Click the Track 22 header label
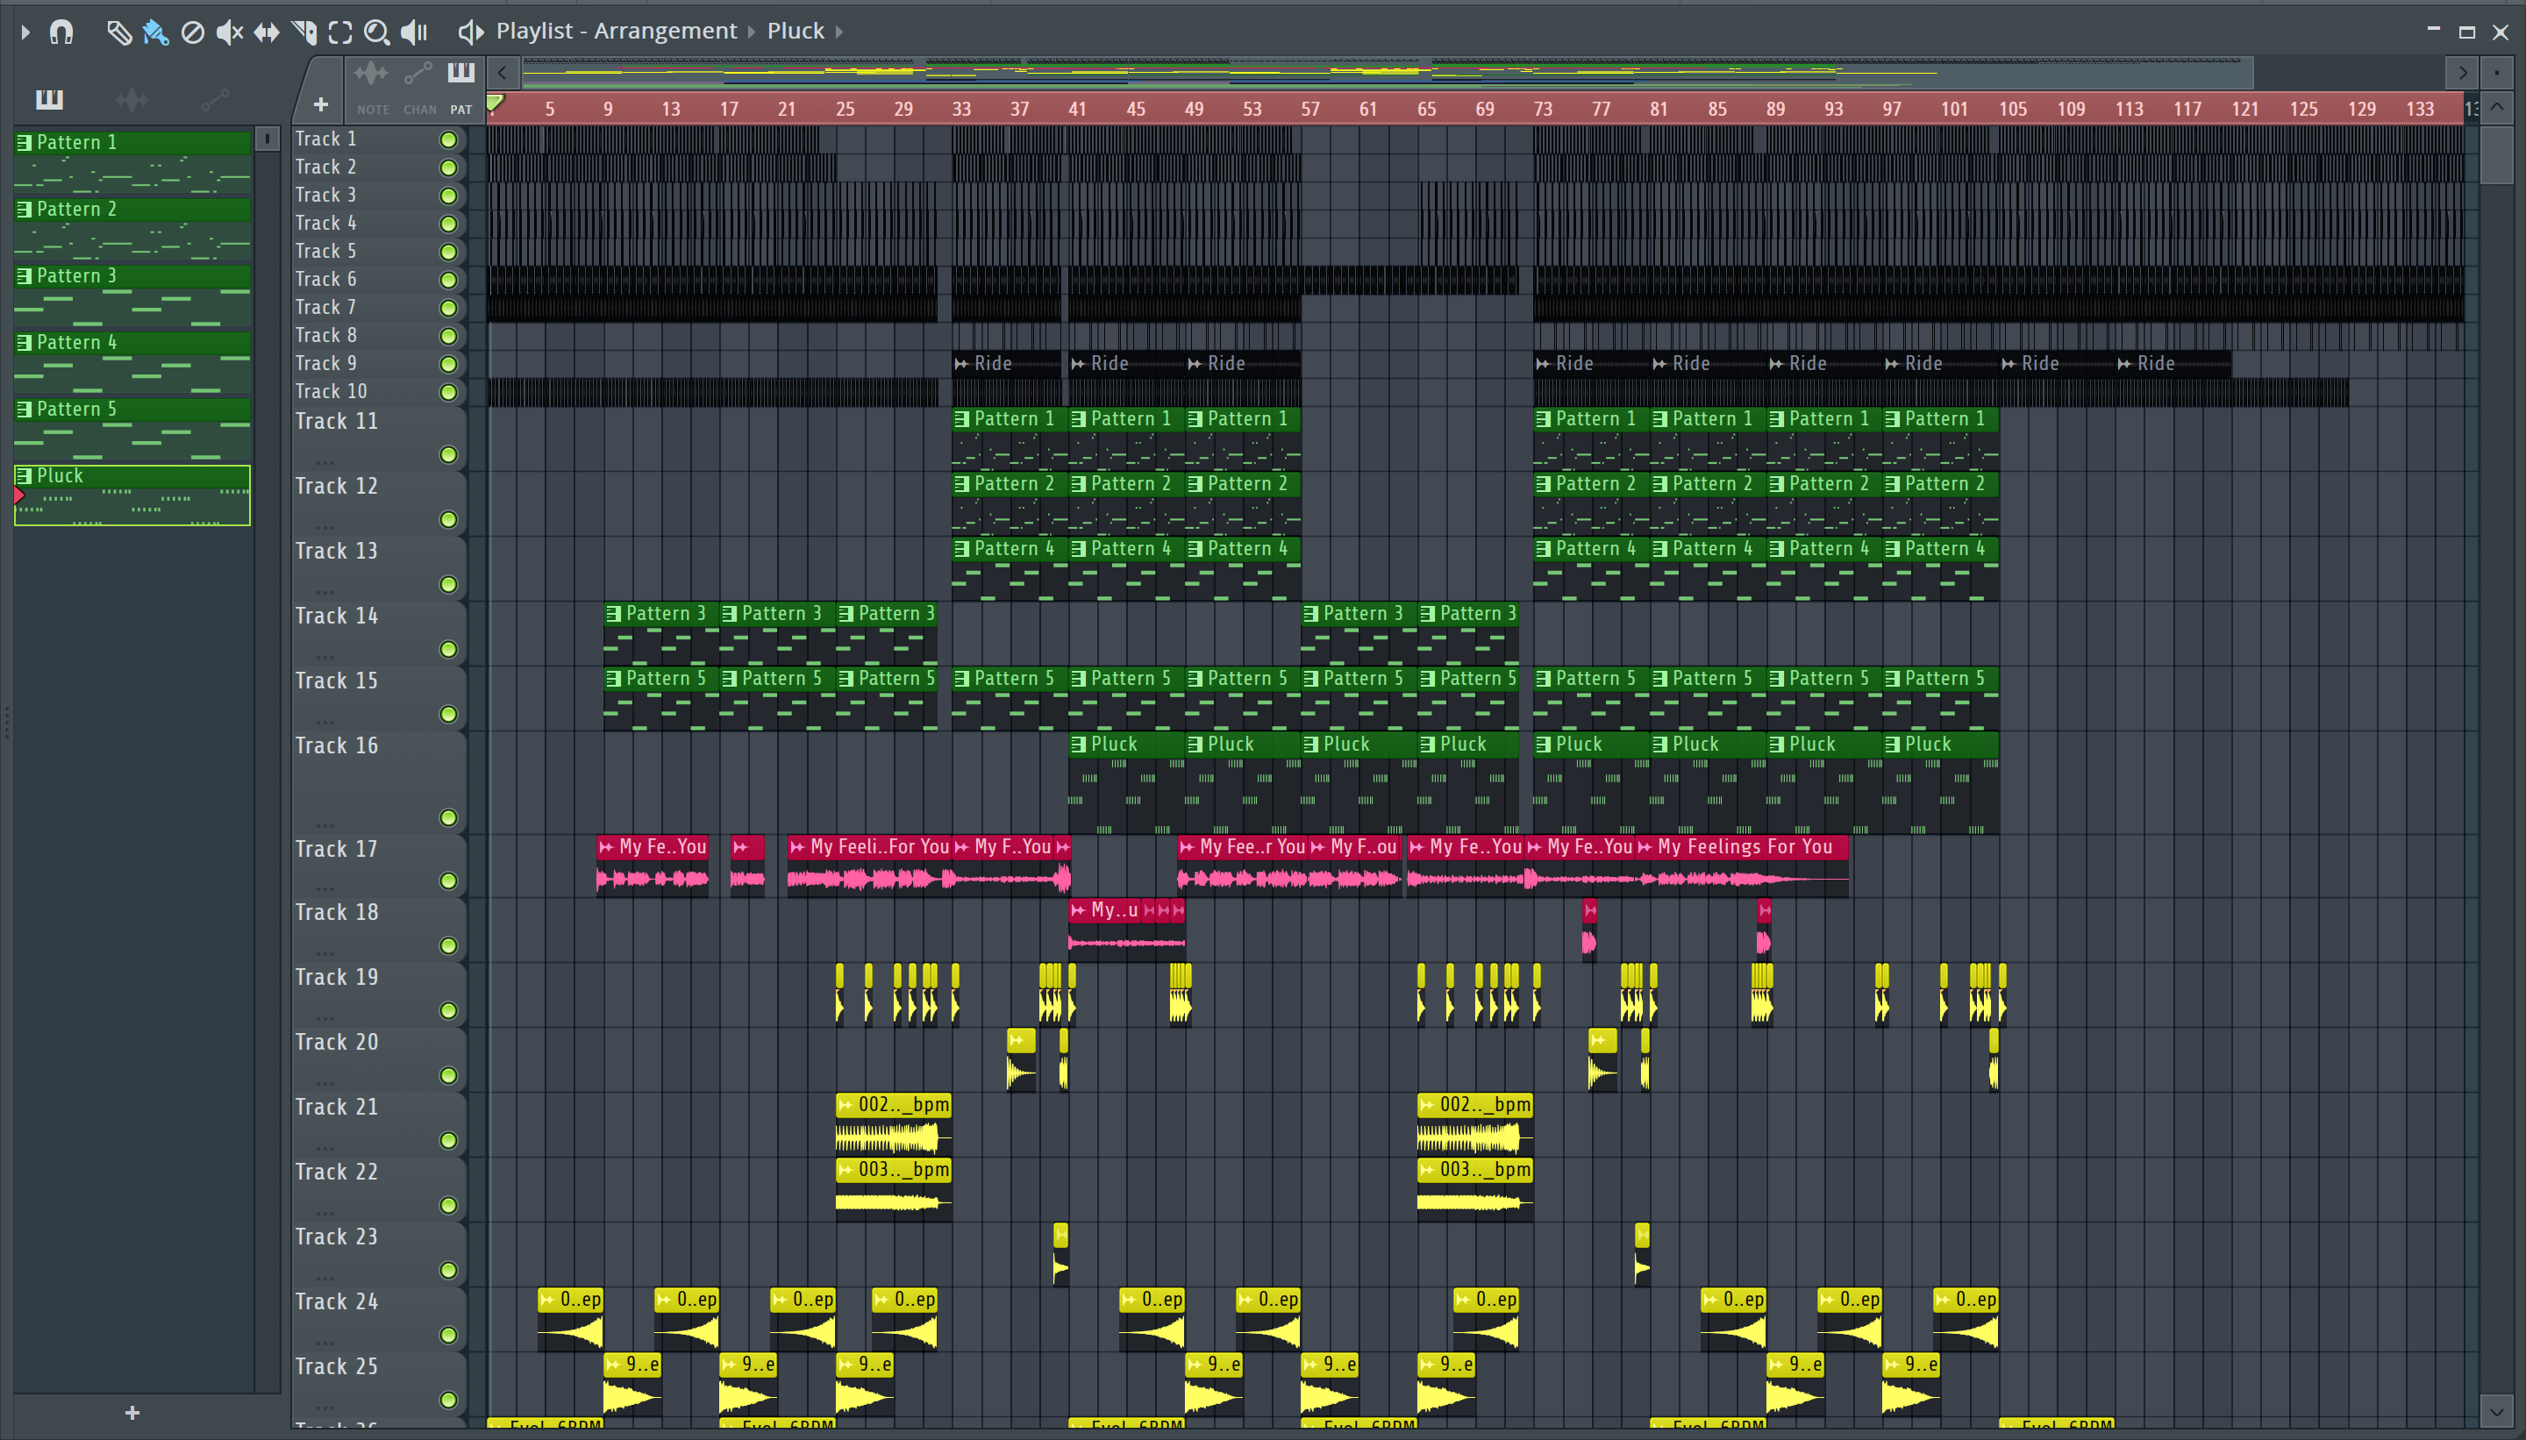Image resolution: width=2526 pixels, height=1440 pixels. click(336, 1172)
